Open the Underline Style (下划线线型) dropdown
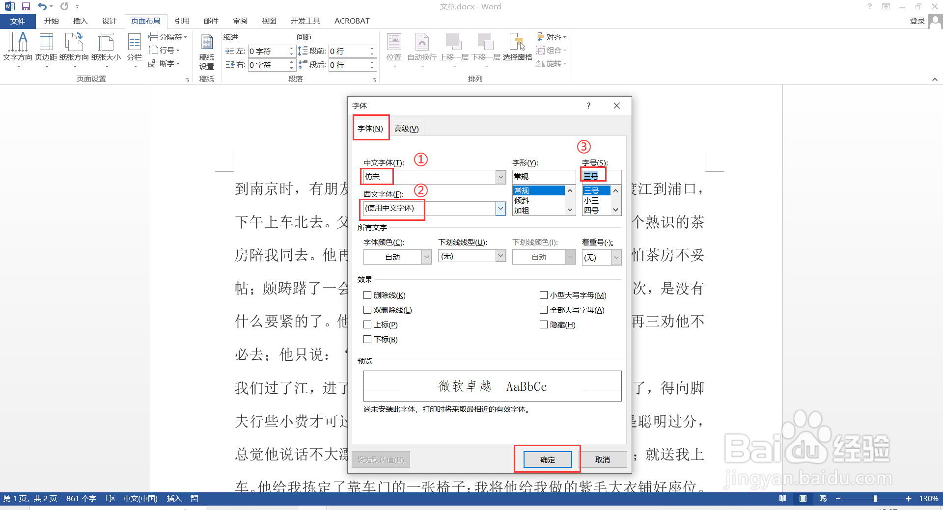This screenshot has width=943, height=510. click(500, 256)
